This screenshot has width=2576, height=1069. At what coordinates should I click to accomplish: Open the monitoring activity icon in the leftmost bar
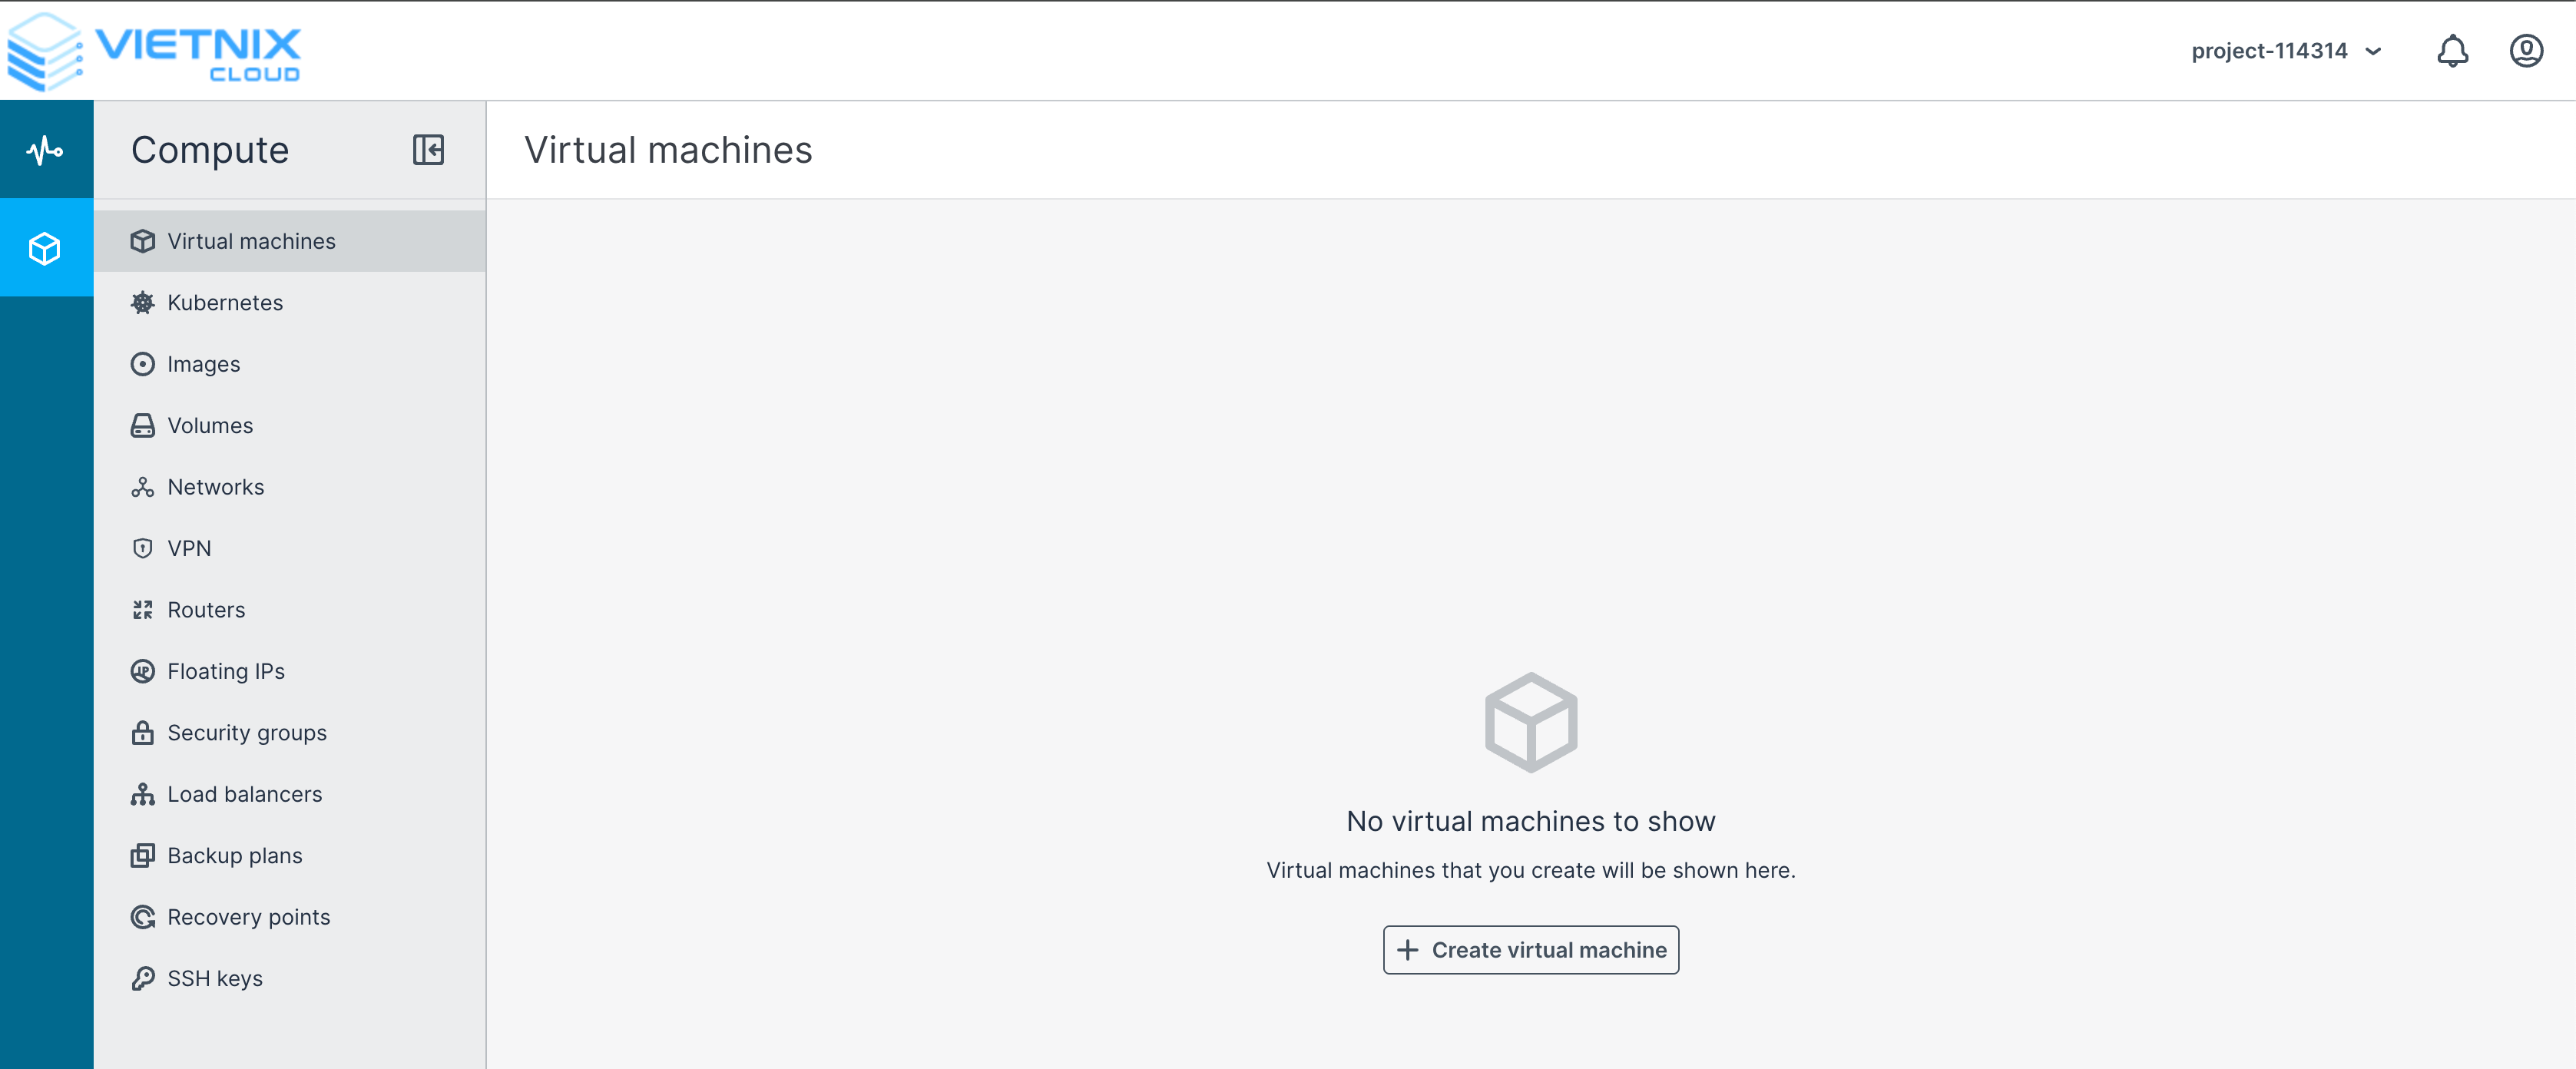tap(45, 149)
